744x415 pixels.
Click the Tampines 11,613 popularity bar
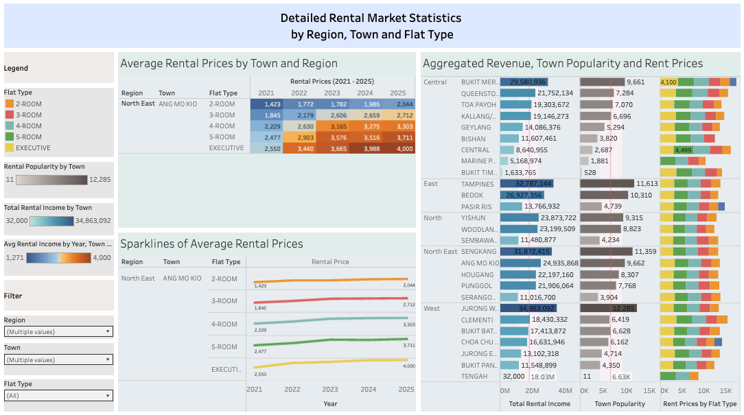(607, 184)
